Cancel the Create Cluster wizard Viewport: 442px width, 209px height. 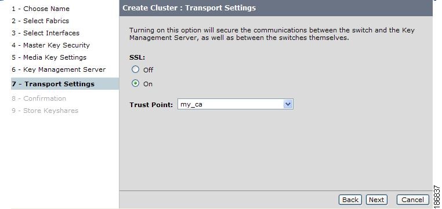click(x=412, y=200)
